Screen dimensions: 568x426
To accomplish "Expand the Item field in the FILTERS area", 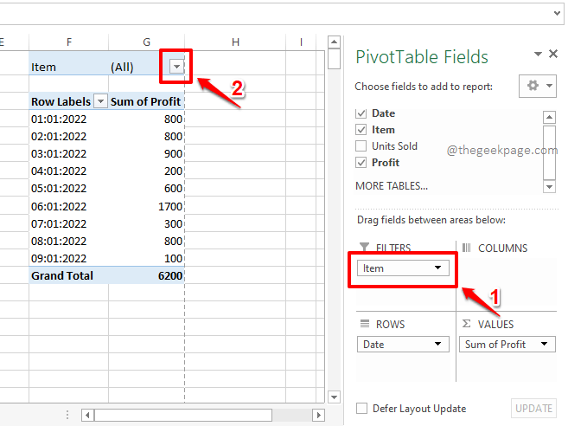I will 437,268.
